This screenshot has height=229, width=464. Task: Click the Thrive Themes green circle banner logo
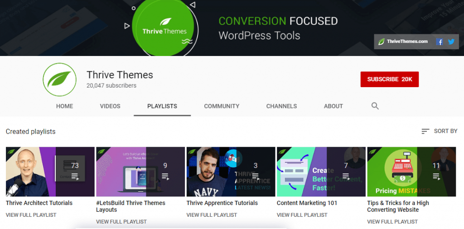(x=163, y=28)
